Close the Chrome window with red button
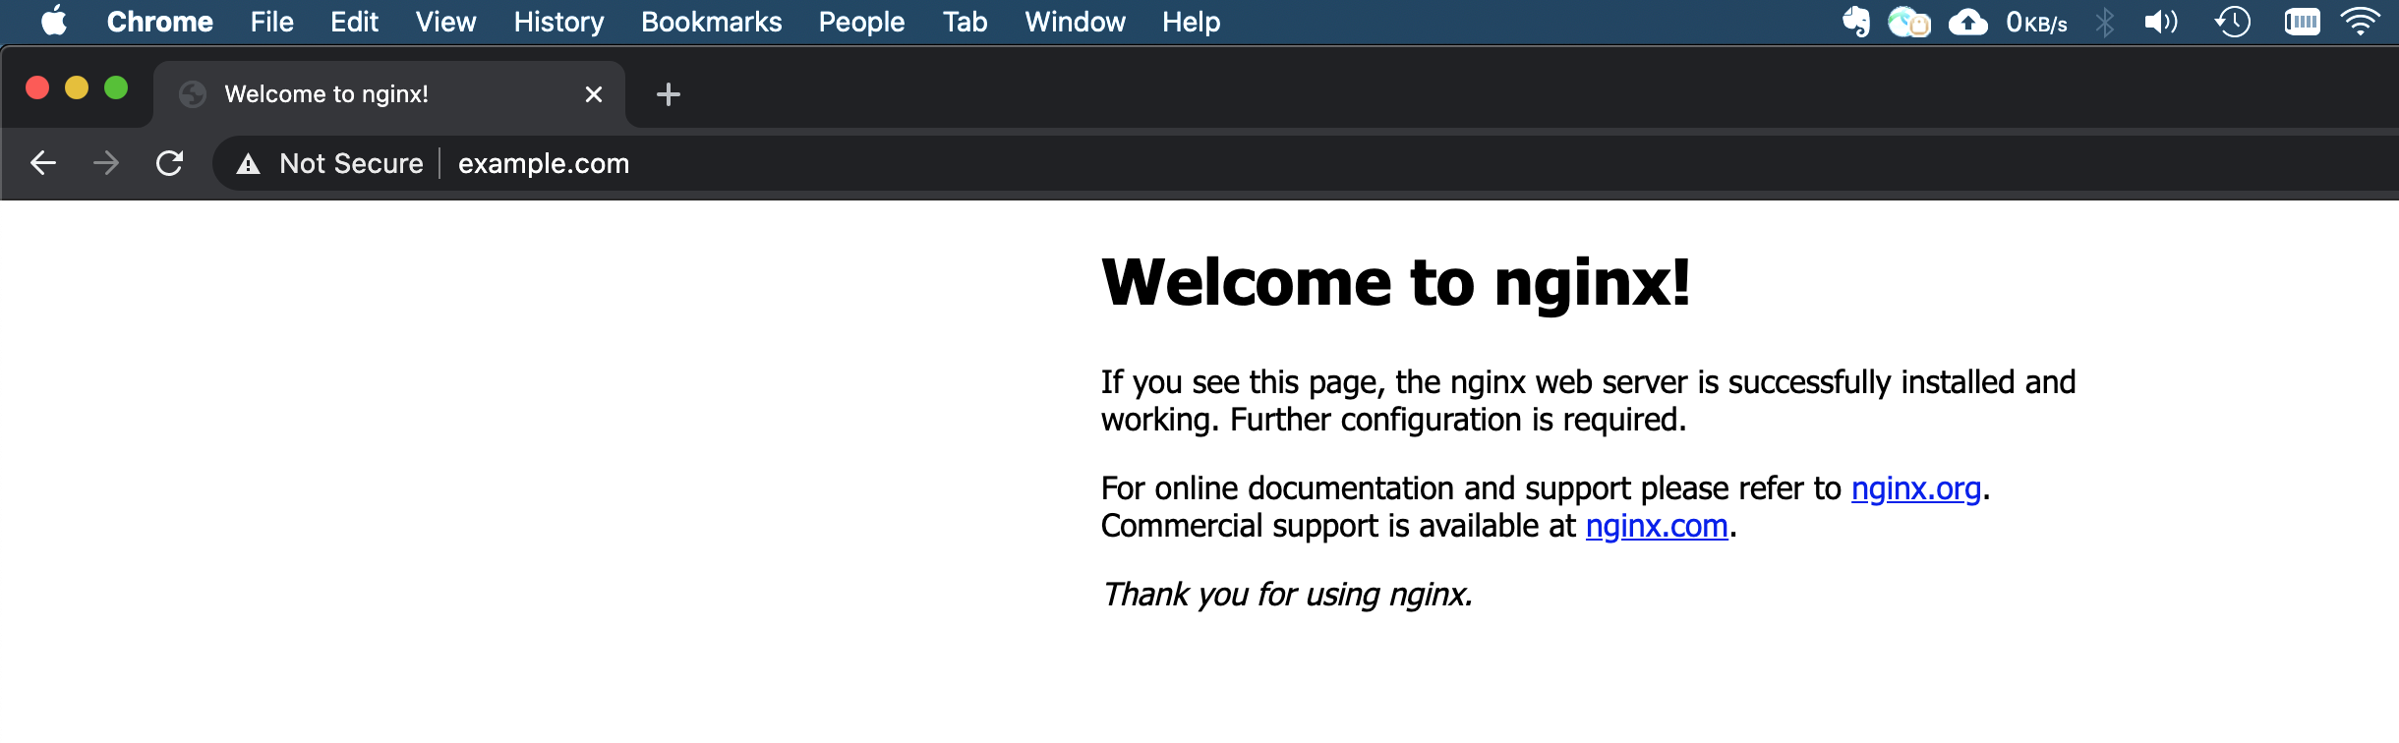The height and width of the screenshot is (743, 2399). tap(37, 87)
